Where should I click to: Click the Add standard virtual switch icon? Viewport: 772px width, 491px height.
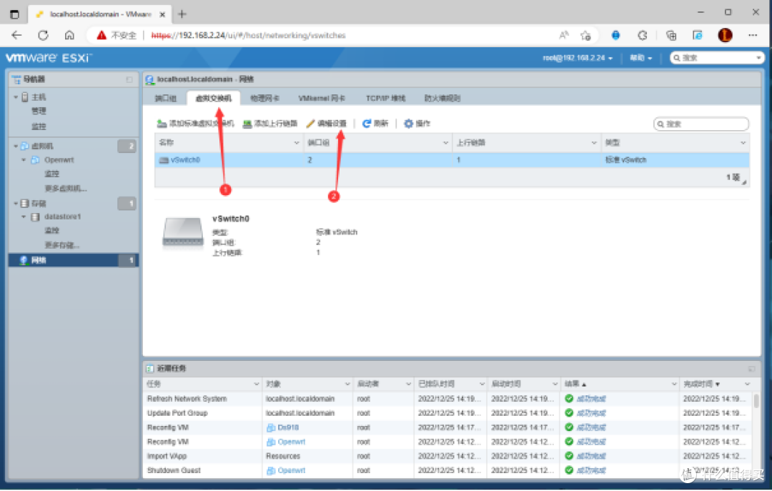(162, 123)
